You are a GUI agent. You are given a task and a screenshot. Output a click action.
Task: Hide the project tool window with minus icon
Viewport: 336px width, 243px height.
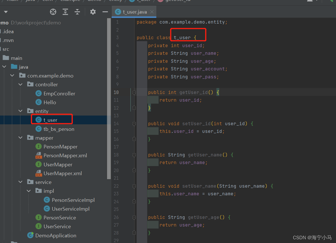pos(105,12)
